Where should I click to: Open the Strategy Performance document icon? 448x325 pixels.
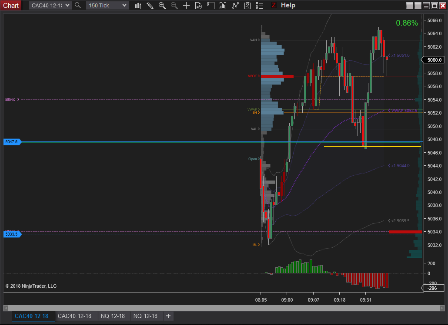coord(247,5)
